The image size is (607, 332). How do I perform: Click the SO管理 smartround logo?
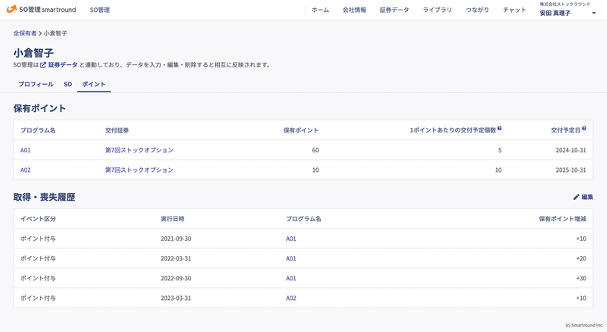coord(41,9)
